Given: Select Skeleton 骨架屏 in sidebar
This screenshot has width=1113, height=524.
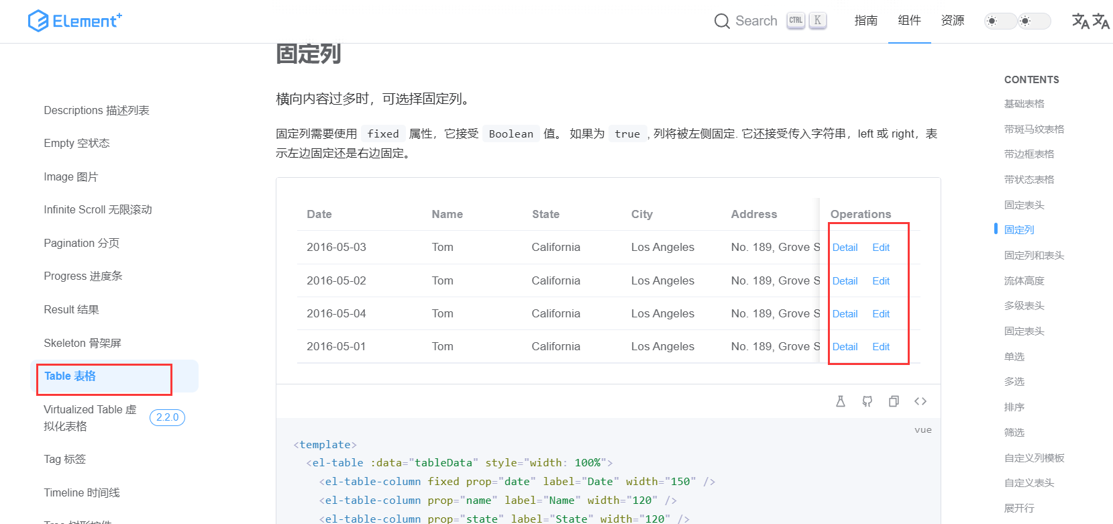Looking at the screenshot, I should point(83,343).
